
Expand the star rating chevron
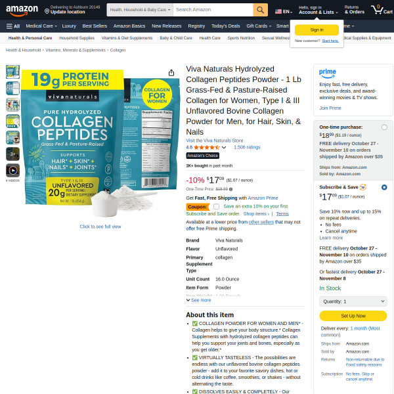point(224,148)
